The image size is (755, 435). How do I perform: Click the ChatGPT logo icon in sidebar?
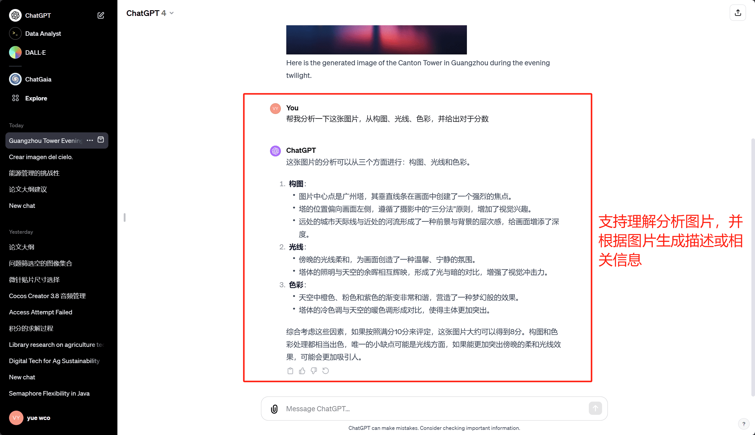click(x=14, y=15)
